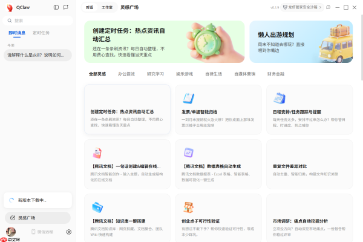Open card 创建定时任务：热点资讯自动汇总

click(x=127, y=110)
